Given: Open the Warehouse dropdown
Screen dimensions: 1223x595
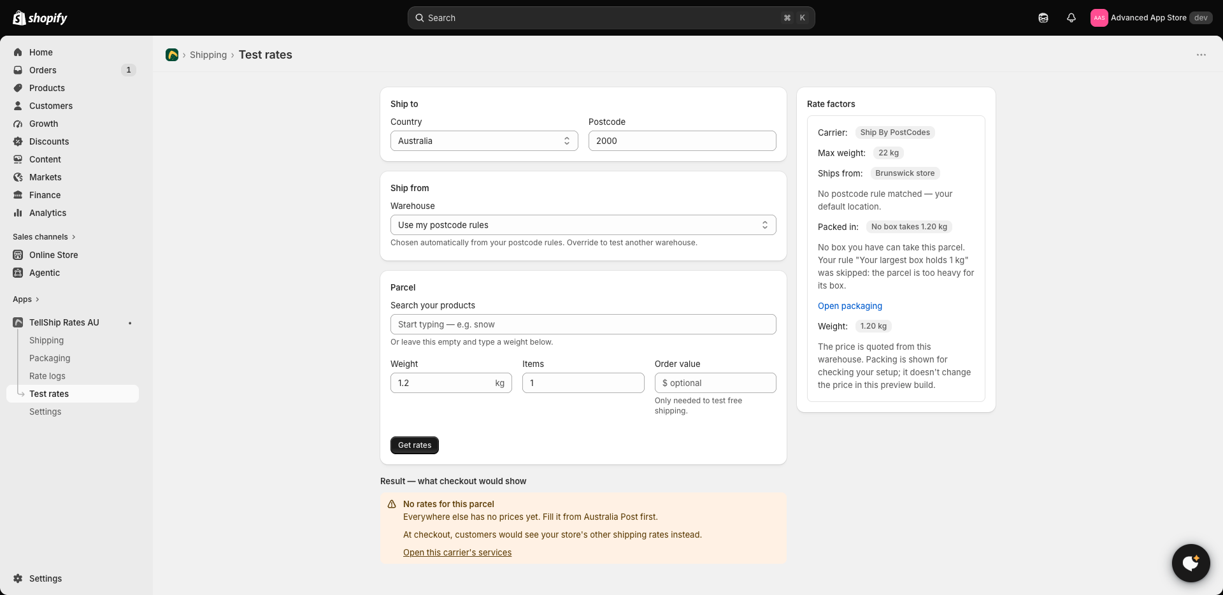Looking at the screenshot, I should point(583,225).
